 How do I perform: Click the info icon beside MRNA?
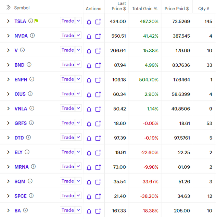tap(33, 167)
